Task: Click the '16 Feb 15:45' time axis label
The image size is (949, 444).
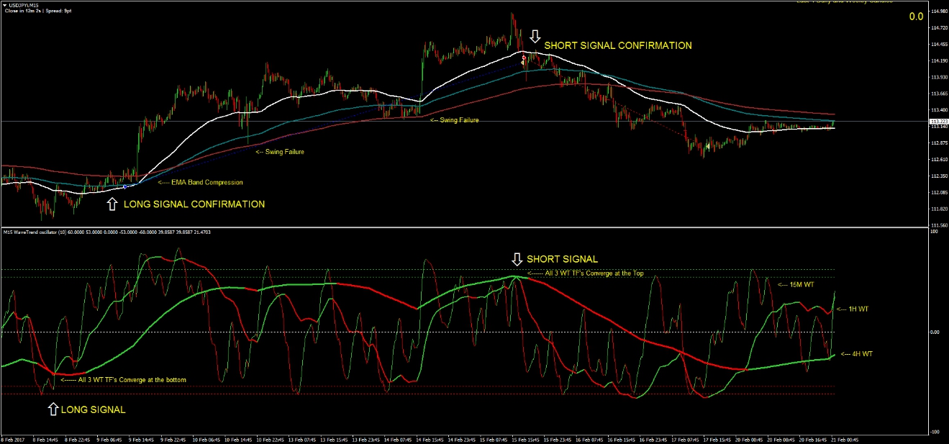Action: point(621,439)
